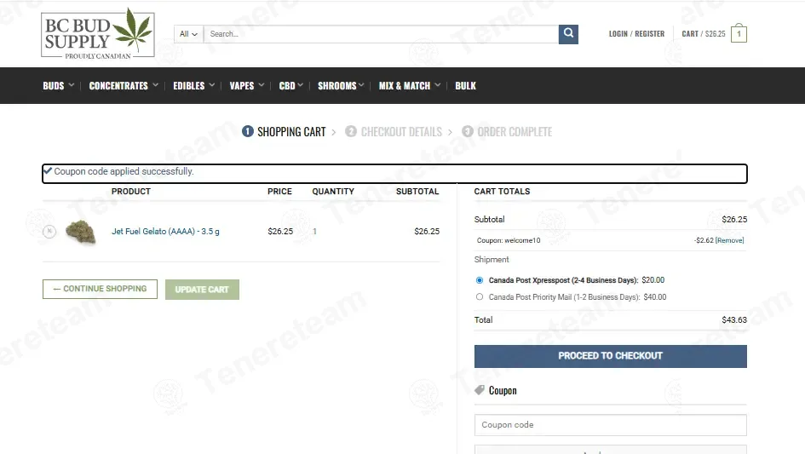Go to Order Complete step

click(x=507, y=132)
